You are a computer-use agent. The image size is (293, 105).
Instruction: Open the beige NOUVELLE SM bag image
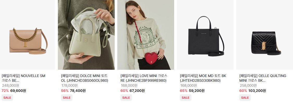pyautogui.click(x=27, y=35)
